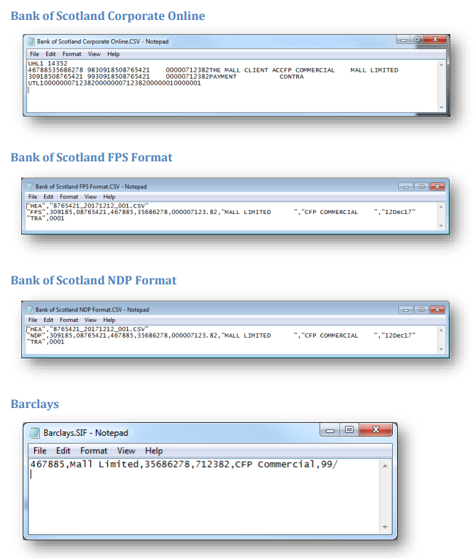The image size is (473, 558).
Task: Click the "FPS" record line in FPS Format file
Action: (x=221, y=212)
